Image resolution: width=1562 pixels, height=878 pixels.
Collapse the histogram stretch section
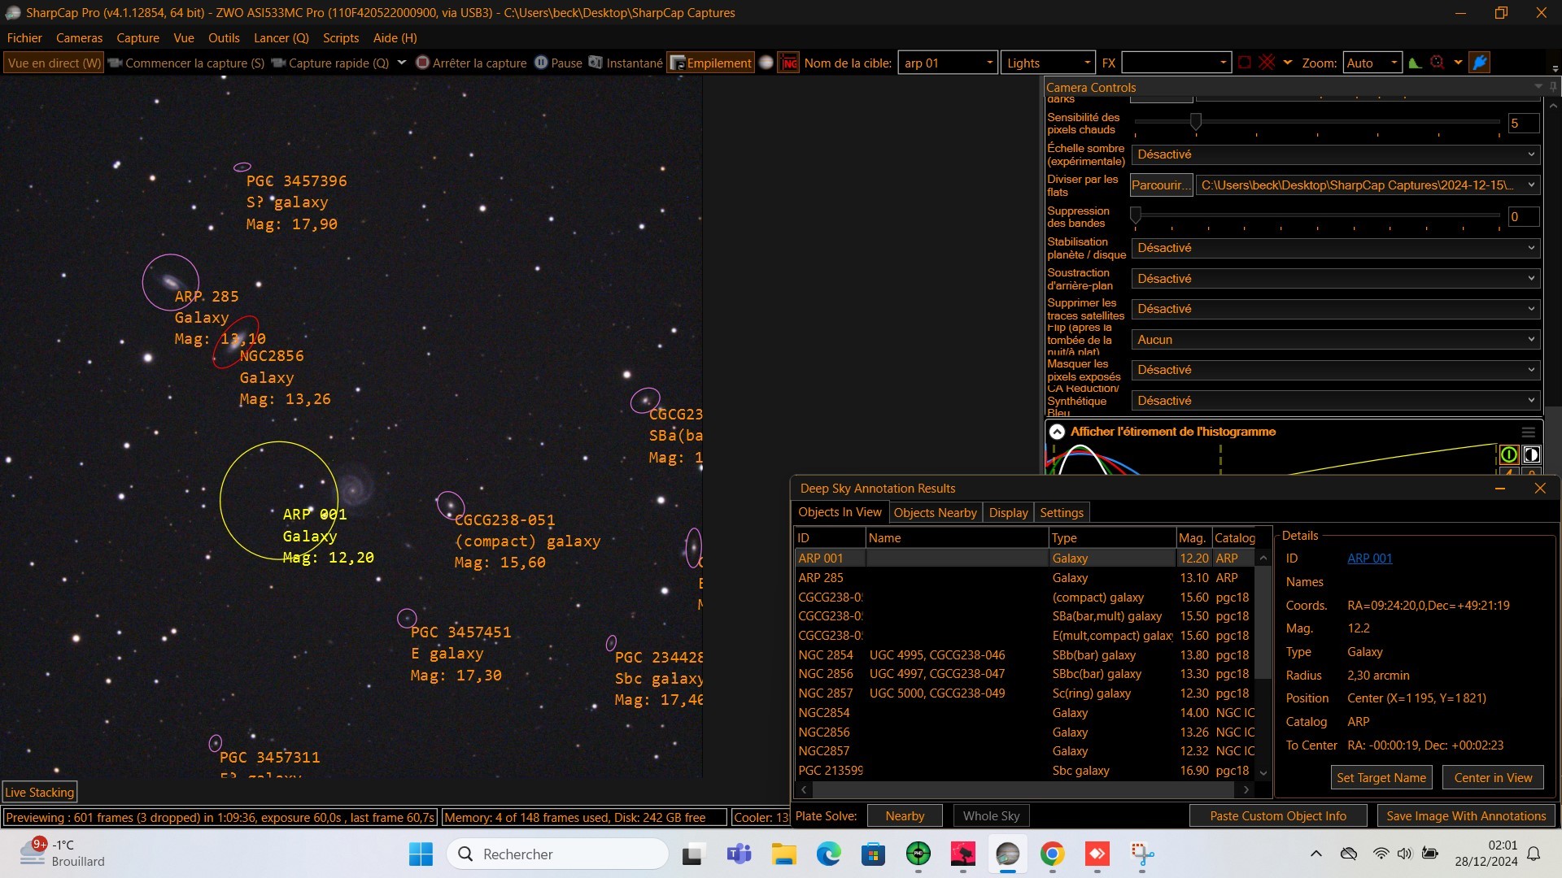(1057, 432)
